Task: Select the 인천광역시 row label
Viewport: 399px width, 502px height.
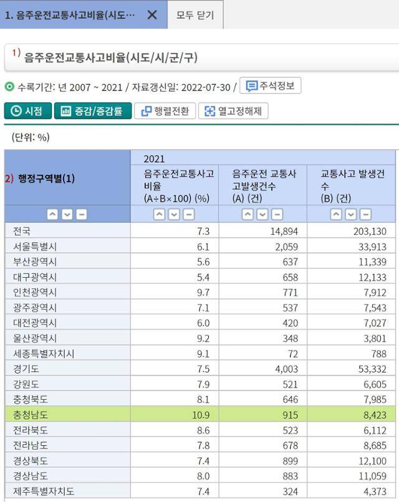Action: coord(35,292)
